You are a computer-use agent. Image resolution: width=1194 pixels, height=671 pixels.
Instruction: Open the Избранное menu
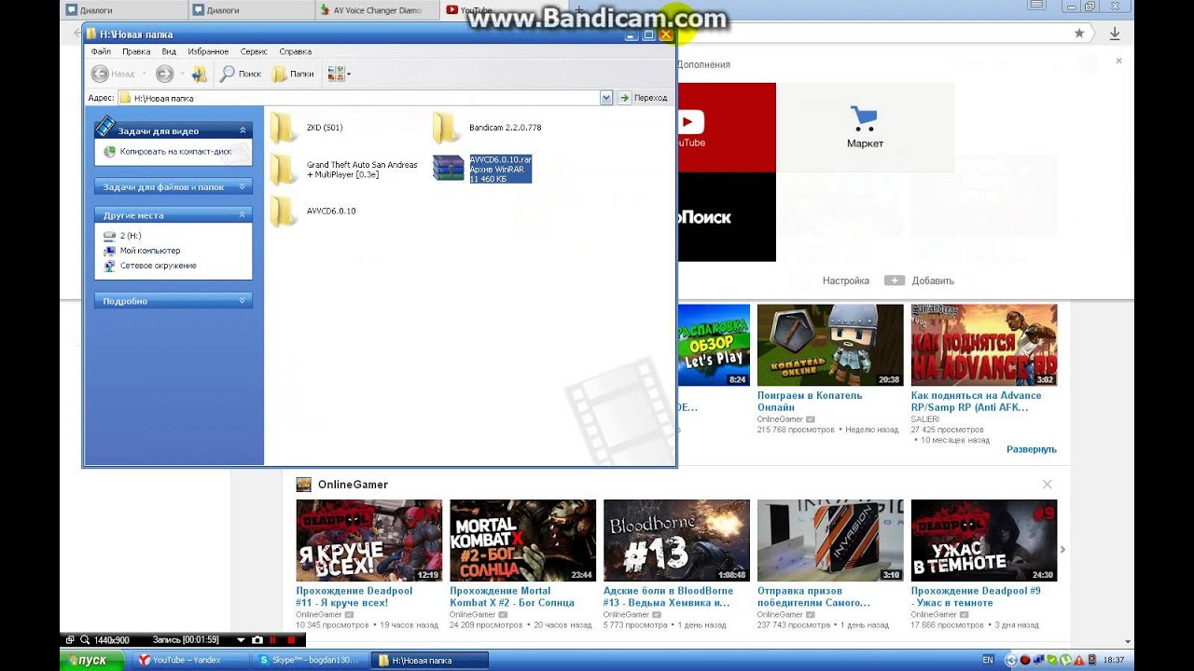point(208,51)
